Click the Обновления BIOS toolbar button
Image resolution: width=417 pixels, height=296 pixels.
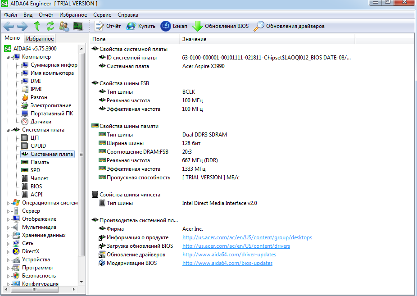tap(221, 26)
